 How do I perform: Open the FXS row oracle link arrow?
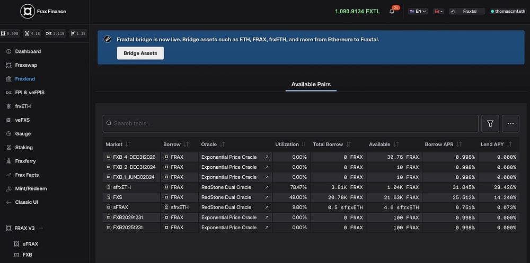(267, 197)
